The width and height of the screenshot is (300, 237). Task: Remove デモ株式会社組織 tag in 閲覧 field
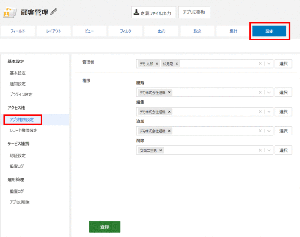click(x=169, y=93)
